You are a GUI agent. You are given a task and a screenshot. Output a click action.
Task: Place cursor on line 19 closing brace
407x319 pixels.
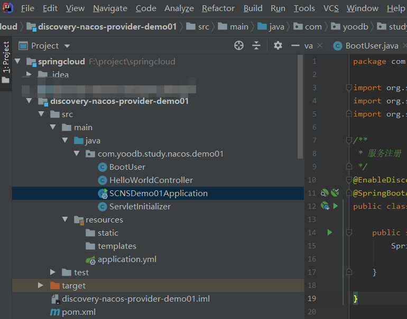tap(355, 299)
